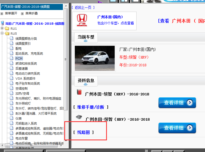Click document icon beside VSA 系统部件
This screenshot has height=152, width=205.
(x=12, y=78)
